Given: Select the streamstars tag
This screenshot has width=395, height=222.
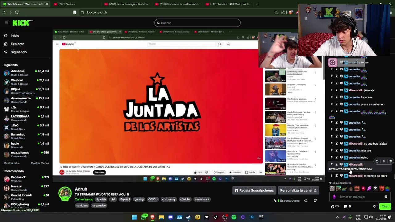Looking at the screenshot, I should coord(202,199).
